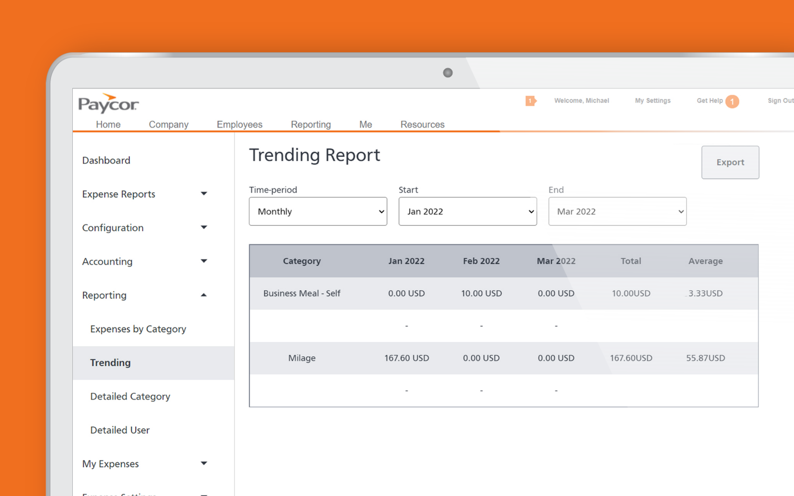Open the Company tab
This screenshot has width=794, height=496.
pos(169,124)
